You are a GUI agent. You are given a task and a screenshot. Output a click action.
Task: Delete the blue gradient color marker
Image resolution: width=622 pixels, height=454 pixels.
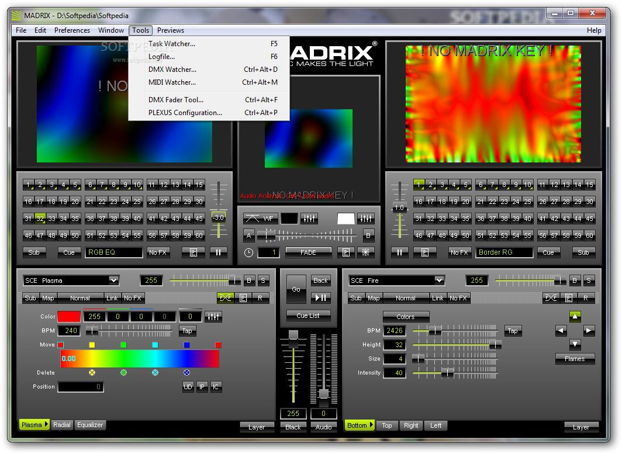click(x=186, y=372)
